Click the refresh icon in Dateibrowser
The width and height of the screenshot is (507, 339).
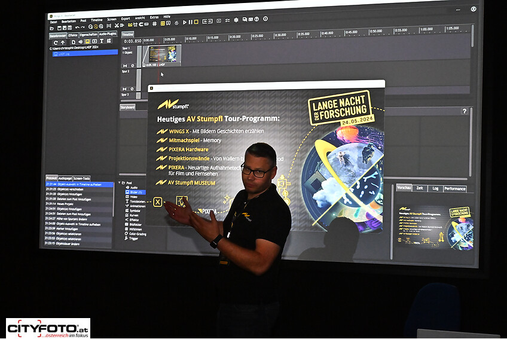55,42
